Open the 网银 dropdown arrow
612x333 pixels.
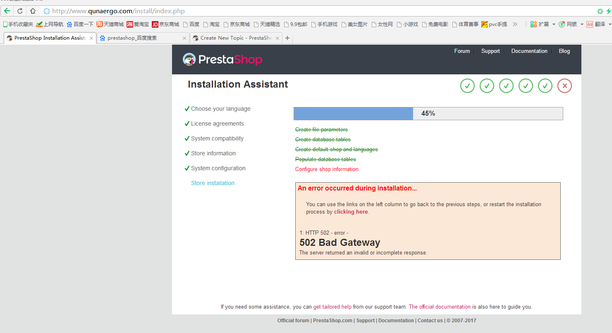tap(582, 24)
